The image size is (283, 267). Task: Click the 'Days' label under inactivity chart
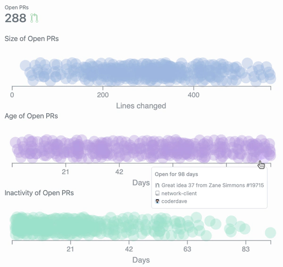pyautogui.click(x=141, y=260)
